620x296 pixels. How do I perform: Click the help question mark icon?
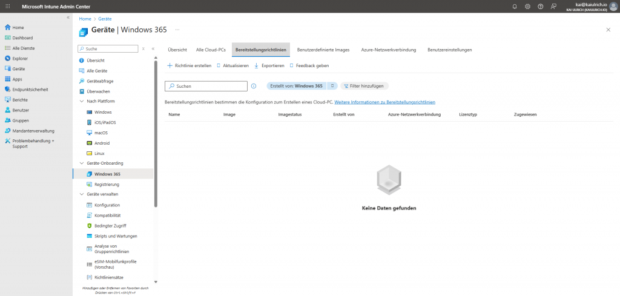[540, 6]
